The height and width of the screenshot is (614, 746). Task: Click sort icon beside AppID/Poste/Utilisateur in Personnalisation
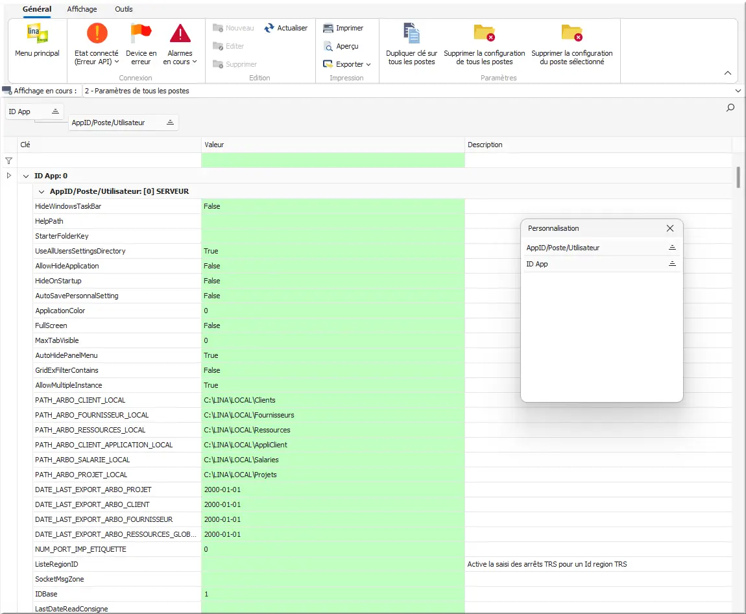672,247
